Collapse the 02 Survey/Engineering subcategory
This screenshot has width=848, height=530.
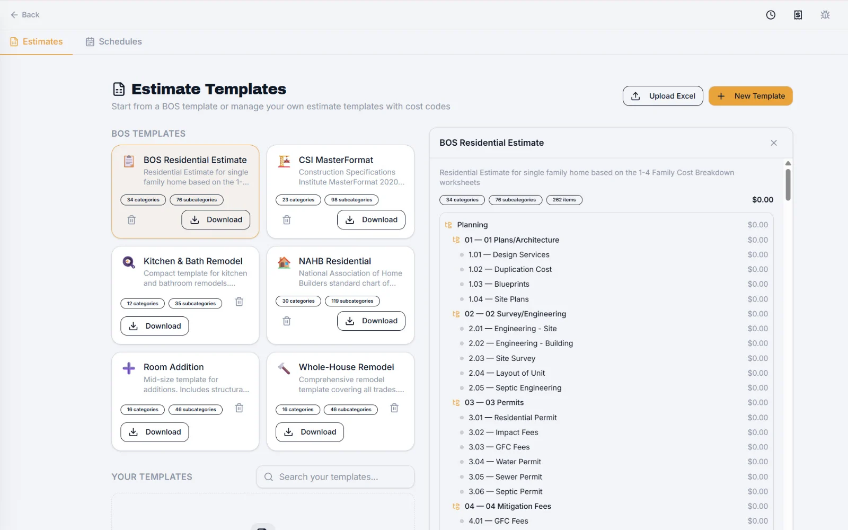pos(456,314)
